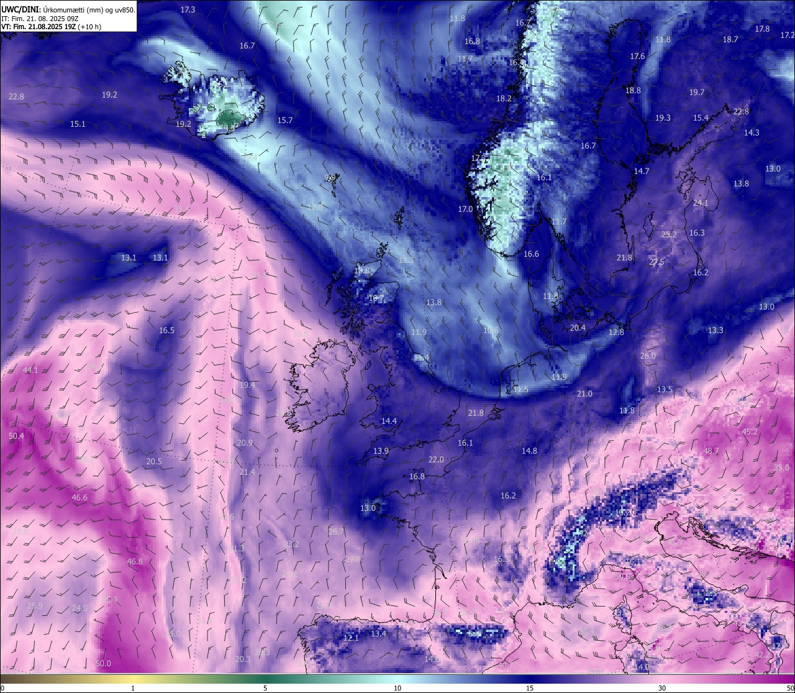Click the 27.5 value in the Baltic Sea

656,262
